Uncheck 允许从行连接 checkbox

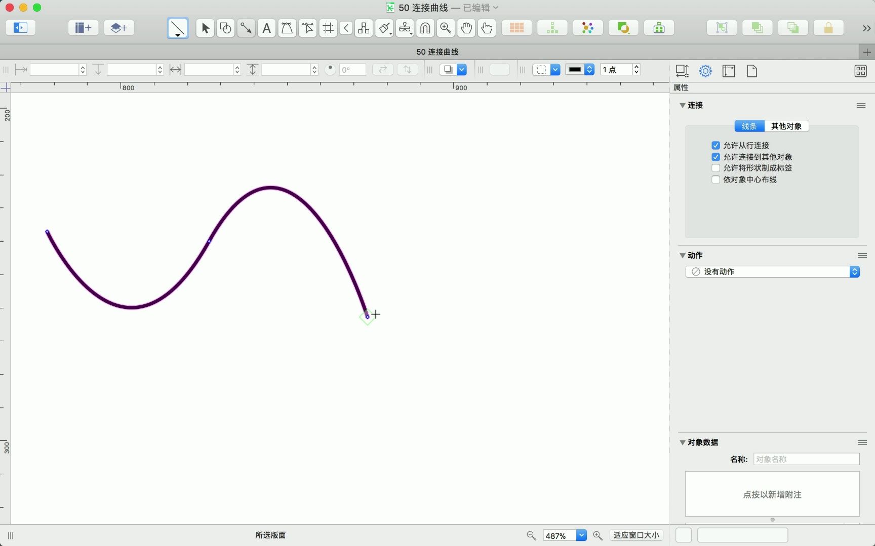[715, 145]
